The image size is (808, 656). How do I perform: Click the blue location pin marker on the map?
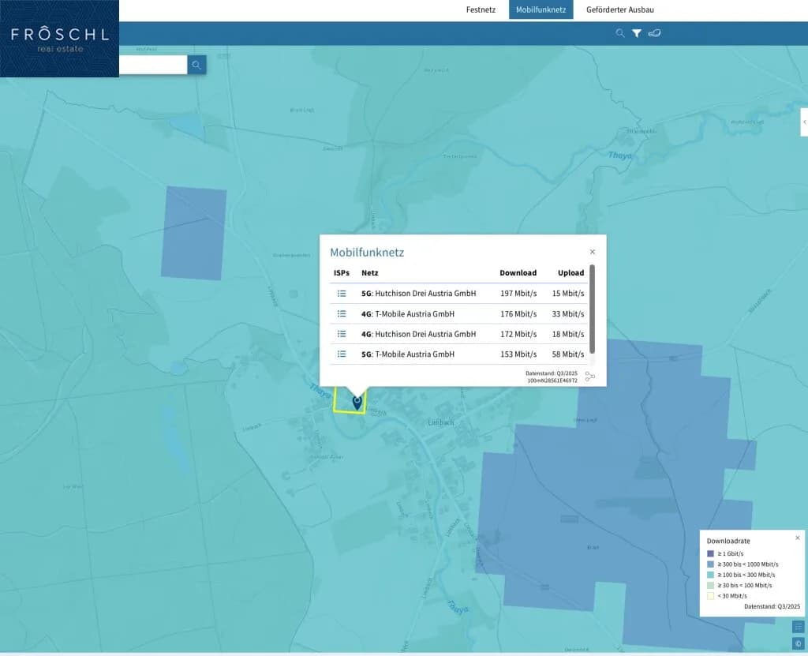(357, 403)
